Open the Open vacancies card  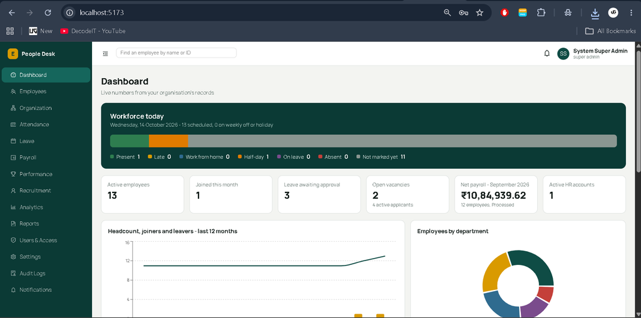coord(408,194)
